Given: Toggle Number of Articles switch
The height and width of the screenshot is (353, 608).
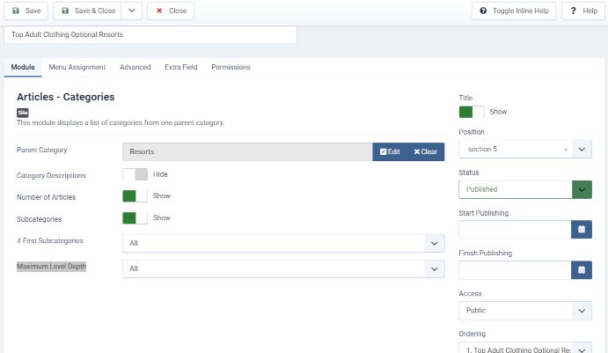Looking at the screenshot, I should click(x=135, y=196).
